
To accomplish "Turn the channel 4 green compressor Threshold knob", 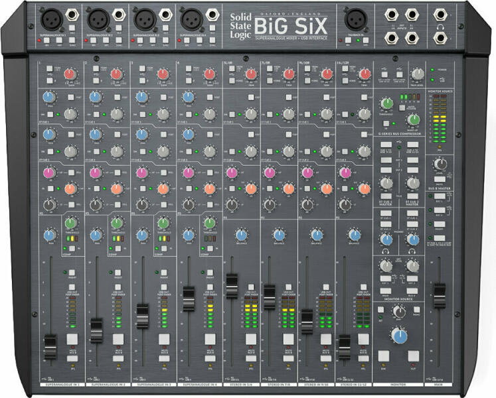I will (x=210, y=223).
